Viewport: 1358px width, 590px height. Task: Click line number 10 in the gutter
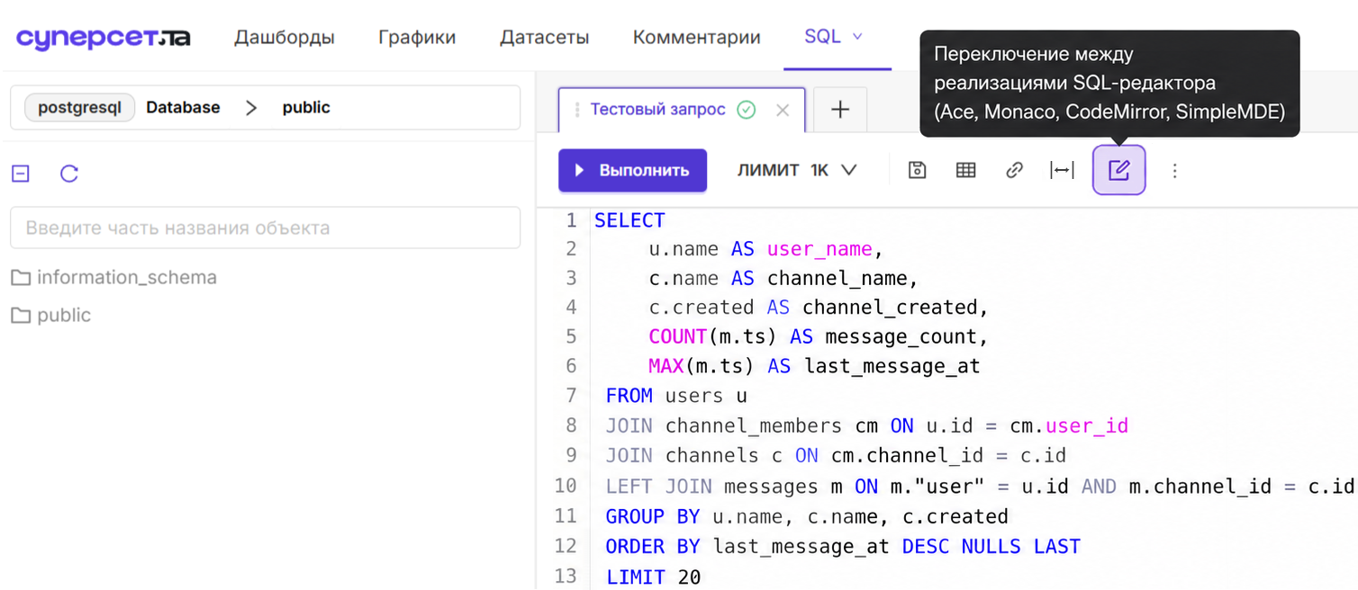pyautogui.click(x=566, y=486)
